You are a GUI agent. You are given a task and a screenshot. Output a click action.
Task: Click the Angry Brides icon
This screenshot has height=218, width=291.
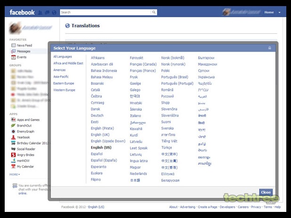pyautogui.click(x=13, y=155)
